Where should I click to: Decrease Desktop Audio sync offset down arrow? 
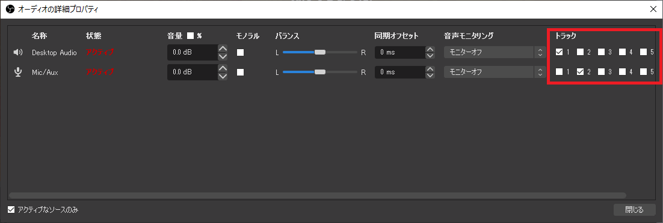tap(430, 56)
